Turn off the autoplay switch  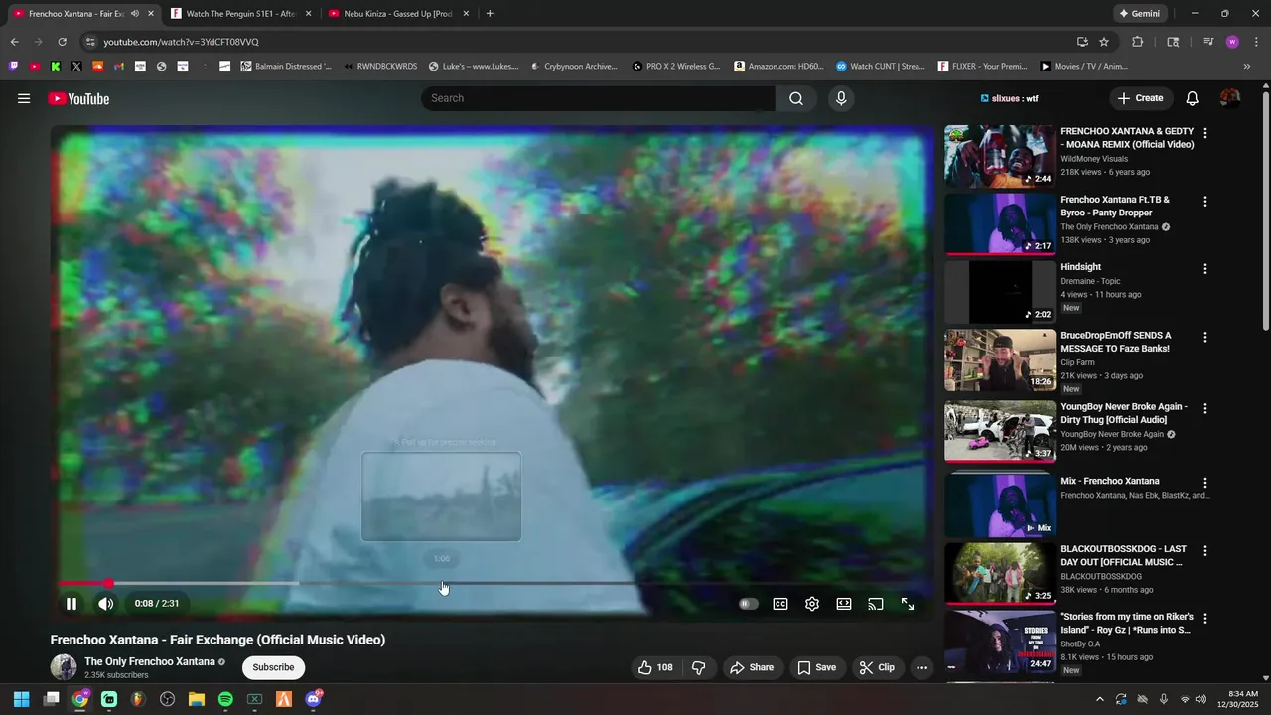(749, 604)
